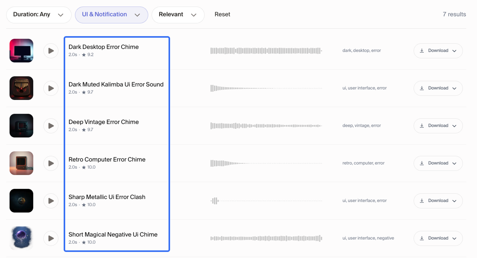The height and width of the screenshot is (258, 477).
Task: Seek in Short Magical Negative Ui Chime waveform
Action: pyautogui.click(x=266, y=238)
